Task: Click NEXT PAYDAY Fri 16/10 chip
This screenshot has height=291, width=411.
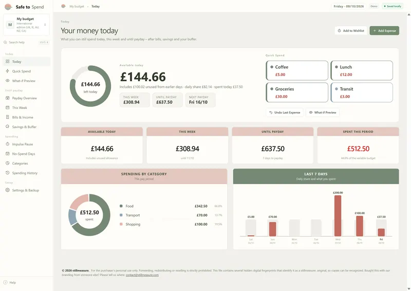Action: pos(200,100)
